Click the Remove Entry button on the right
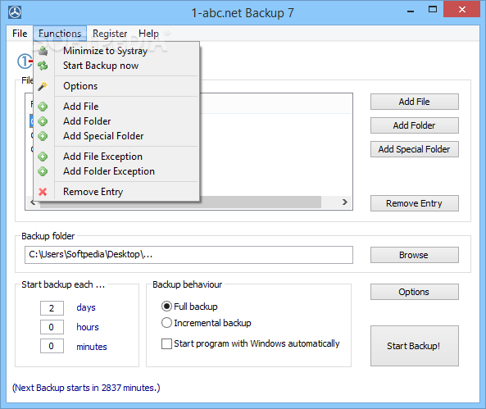The height and width of the screenshot is (409, 486). click(415, 203)
